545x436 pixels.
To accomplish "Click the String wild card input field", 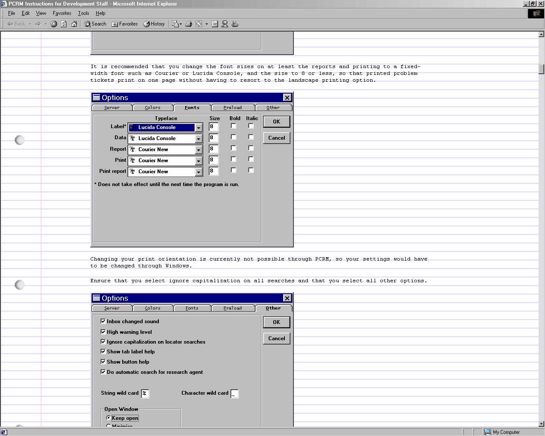I will (x=145, y=393).
